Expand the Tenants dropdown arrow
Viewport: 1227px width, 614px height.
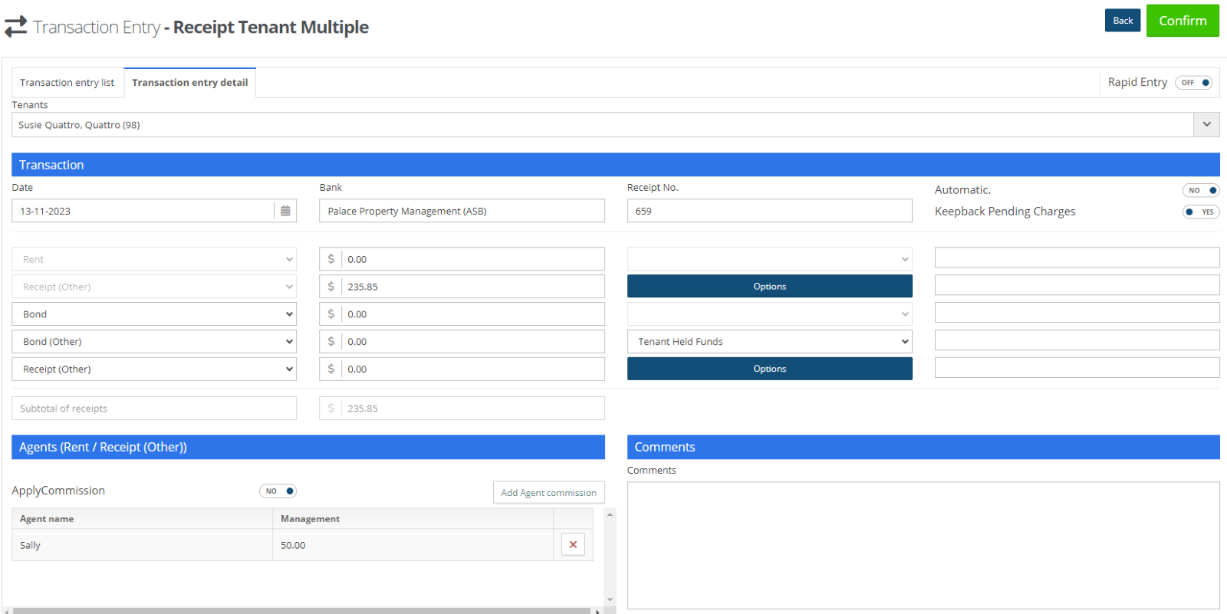1206,124
